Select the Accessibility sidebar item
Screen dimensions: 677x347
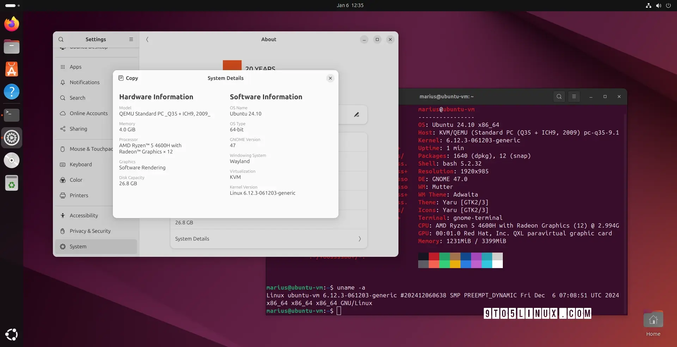pos(84,216)
